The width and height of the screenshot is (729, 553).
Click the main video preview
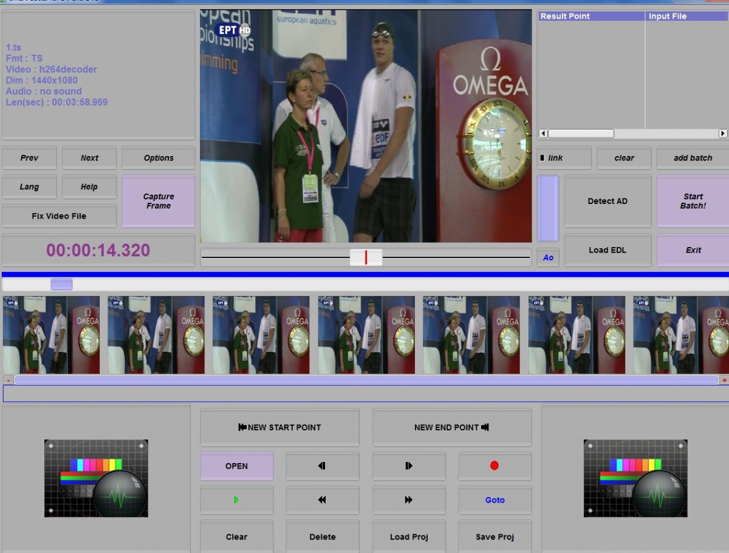366,126
